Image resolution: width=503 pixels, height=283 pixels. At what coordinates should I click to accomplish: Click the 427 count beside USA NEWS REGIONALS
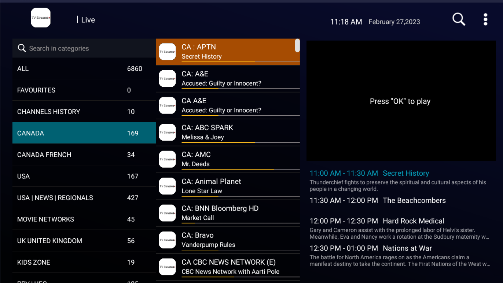tap(133, 198)
